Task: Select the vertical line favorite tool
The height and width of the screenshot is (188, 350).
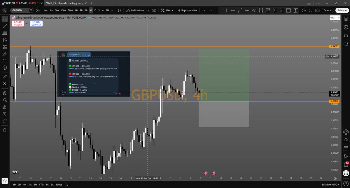Action: (226, 10)
